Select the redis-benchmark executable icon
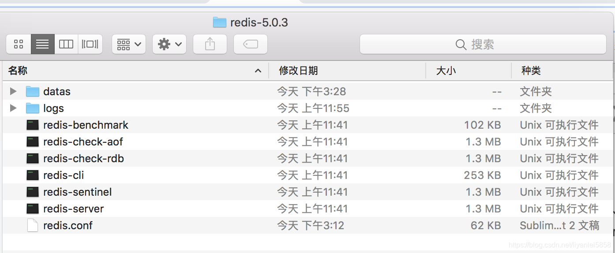The image size is (615, 253). (x=33, y=125)
